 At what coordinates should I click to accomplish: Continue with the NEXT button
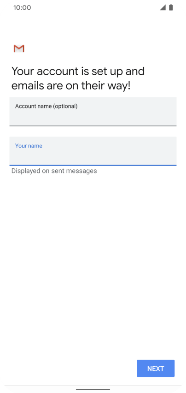156,369
